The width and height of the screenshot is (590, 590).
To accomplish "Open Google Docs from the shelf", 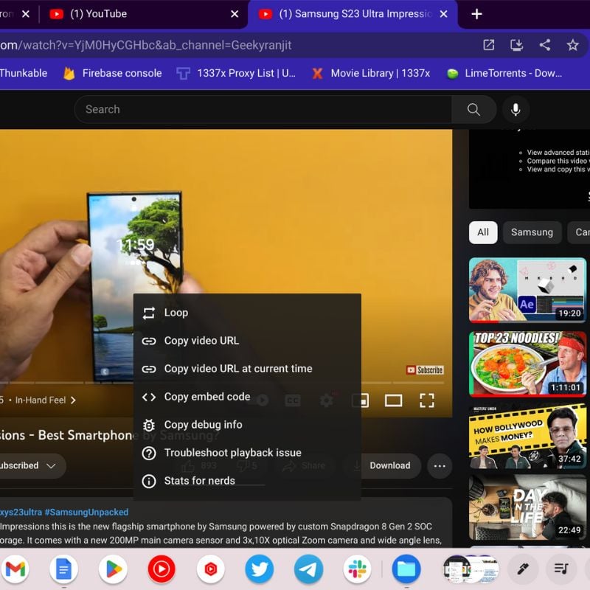I will point(63,569).
